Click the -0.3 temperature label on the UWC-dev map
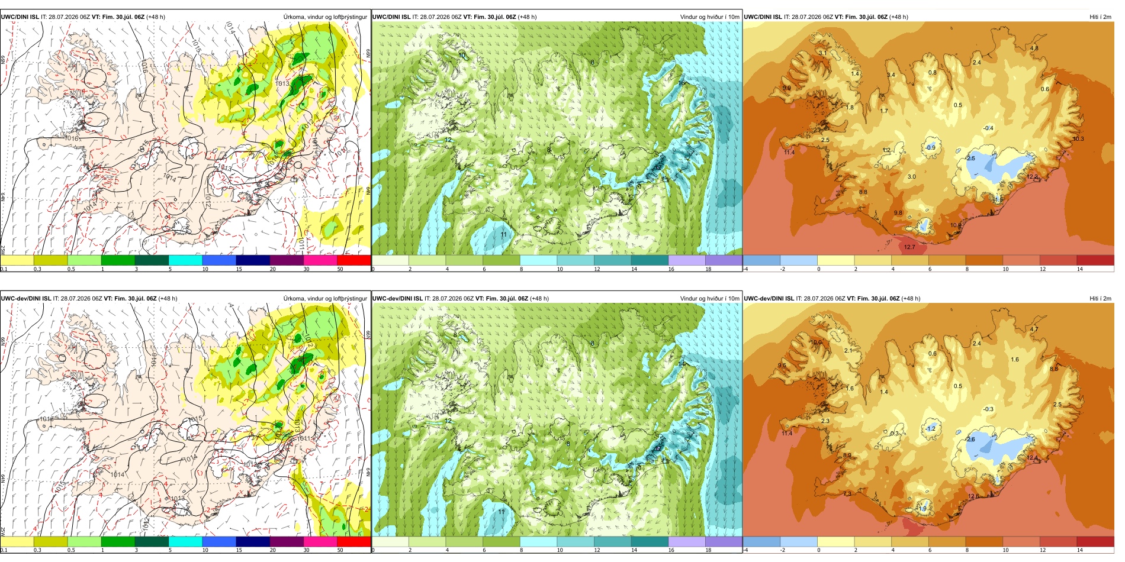 point(988,409)
